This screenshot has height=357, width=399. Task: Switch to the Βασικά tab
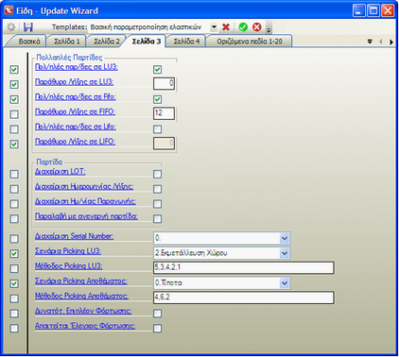pos(29,42)
